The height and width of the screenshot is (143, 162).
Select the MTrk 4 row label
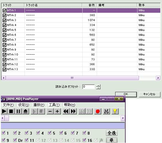pos(12,25)
